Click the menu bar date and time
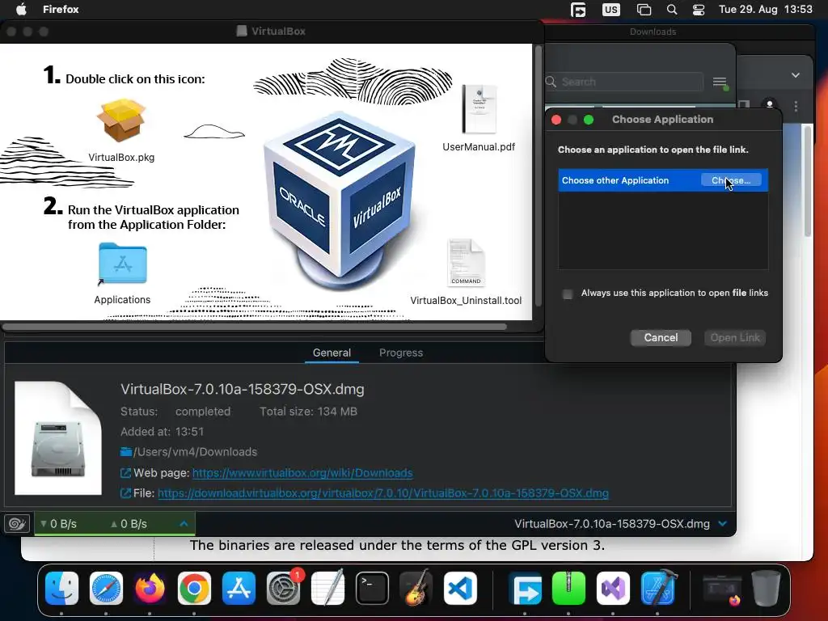The image size is (828, 621). pos(765,10)
